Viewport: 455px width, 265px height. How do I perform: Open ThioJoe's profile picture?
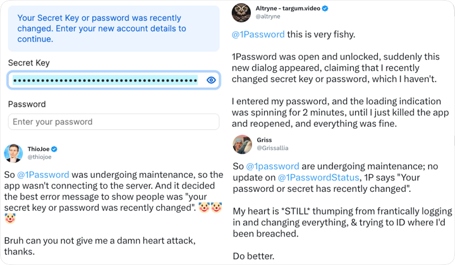[x=13, y=153]
